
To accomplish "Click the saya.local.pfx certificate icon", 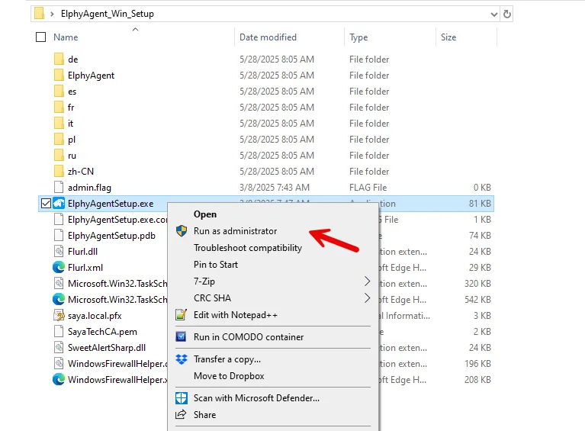I will [x=59, y=315].
